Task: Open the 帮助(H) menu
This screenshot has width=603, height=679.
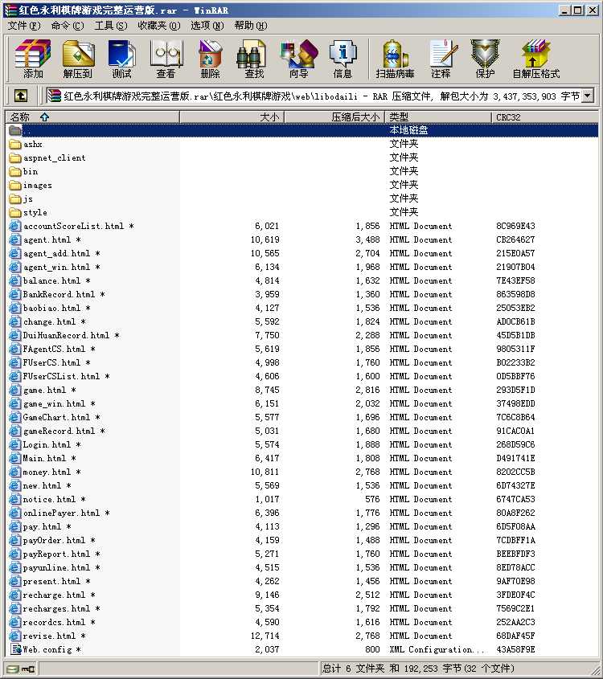Action: click(251, 26)
